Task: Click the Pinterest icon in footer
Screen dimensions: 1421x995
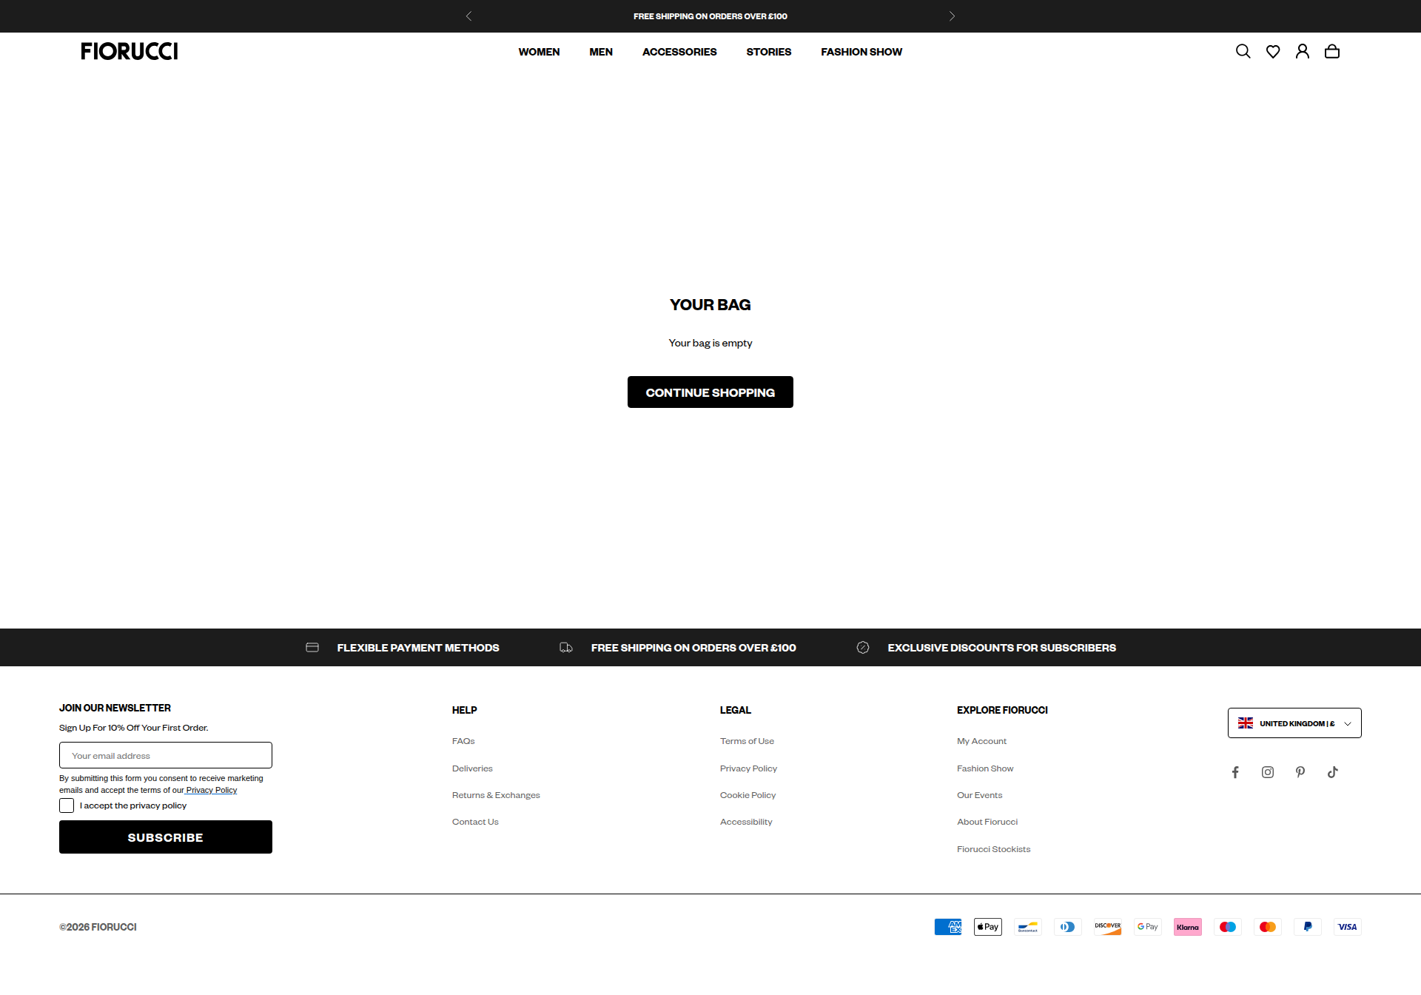Action: [x=1300, y=771]
